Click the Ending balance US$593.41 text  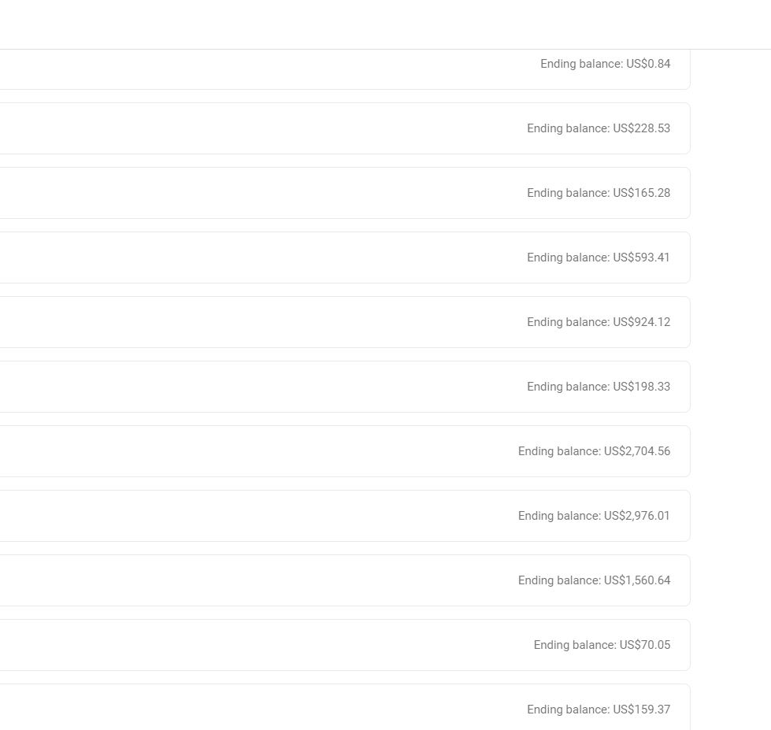pyautogui.click(x=599, y=258)
